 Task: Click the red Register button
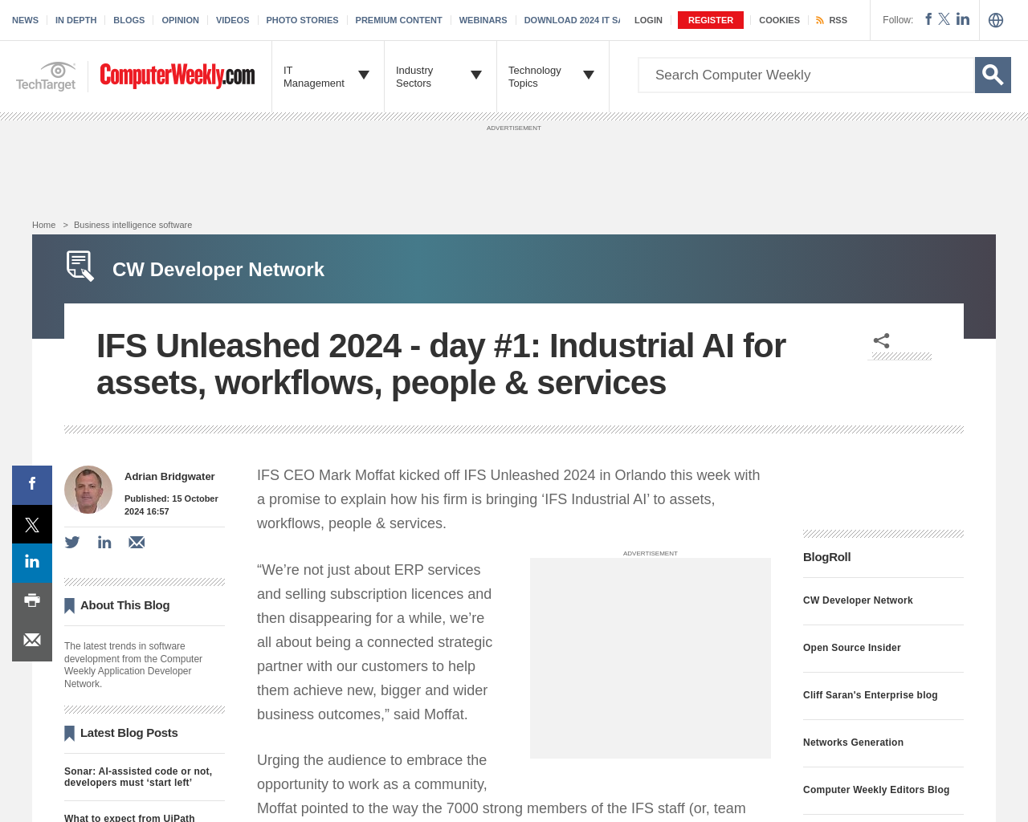pos(711,20)
